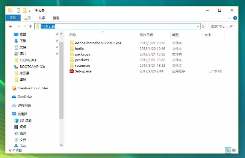Open Help with the question mark icon
This screenshot has height=158, width=245.
click(x=235, y=18)
